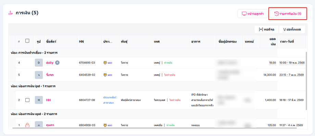315x136 pixels.
Task: Click the lock icon on the กุมภา row
Action: click(x=27, y=125)
